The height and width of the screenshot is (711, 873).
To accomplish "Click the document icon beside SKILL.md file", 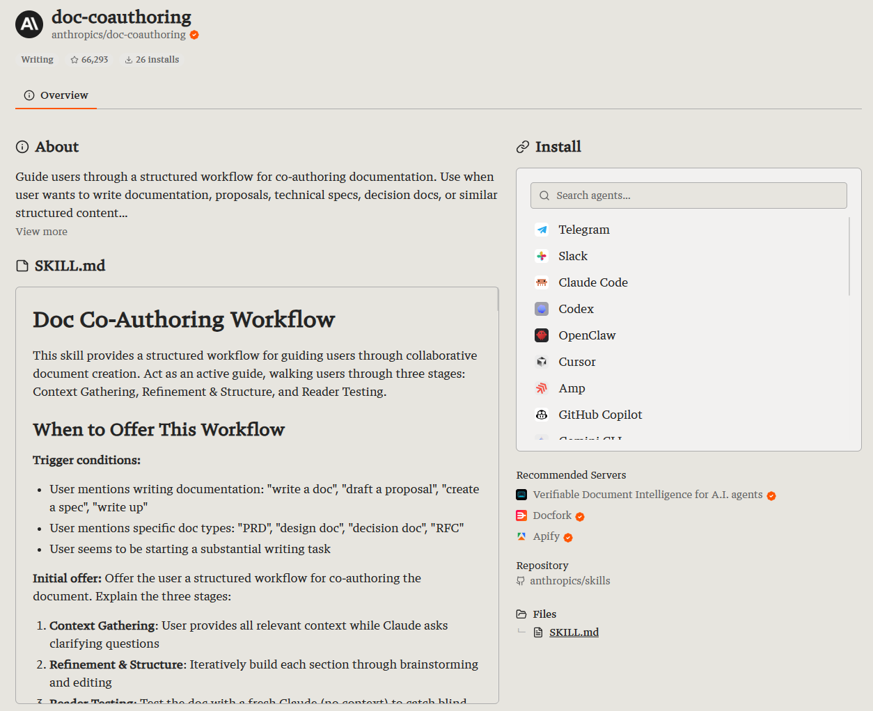I will (538, 632).
